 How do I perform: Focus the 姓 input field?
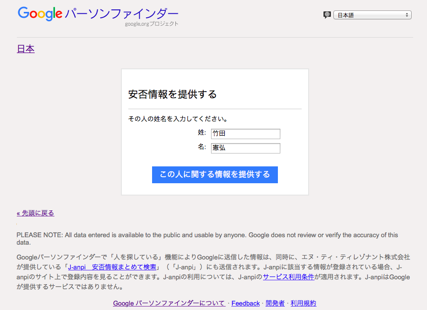(245, 134)
